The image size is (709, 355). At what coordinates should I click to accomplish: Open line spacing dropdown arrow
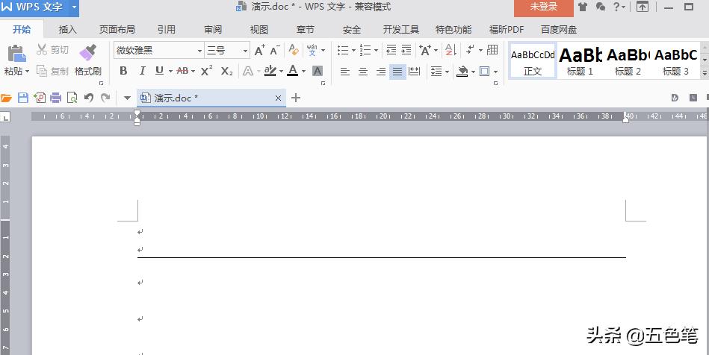point(447,72)
